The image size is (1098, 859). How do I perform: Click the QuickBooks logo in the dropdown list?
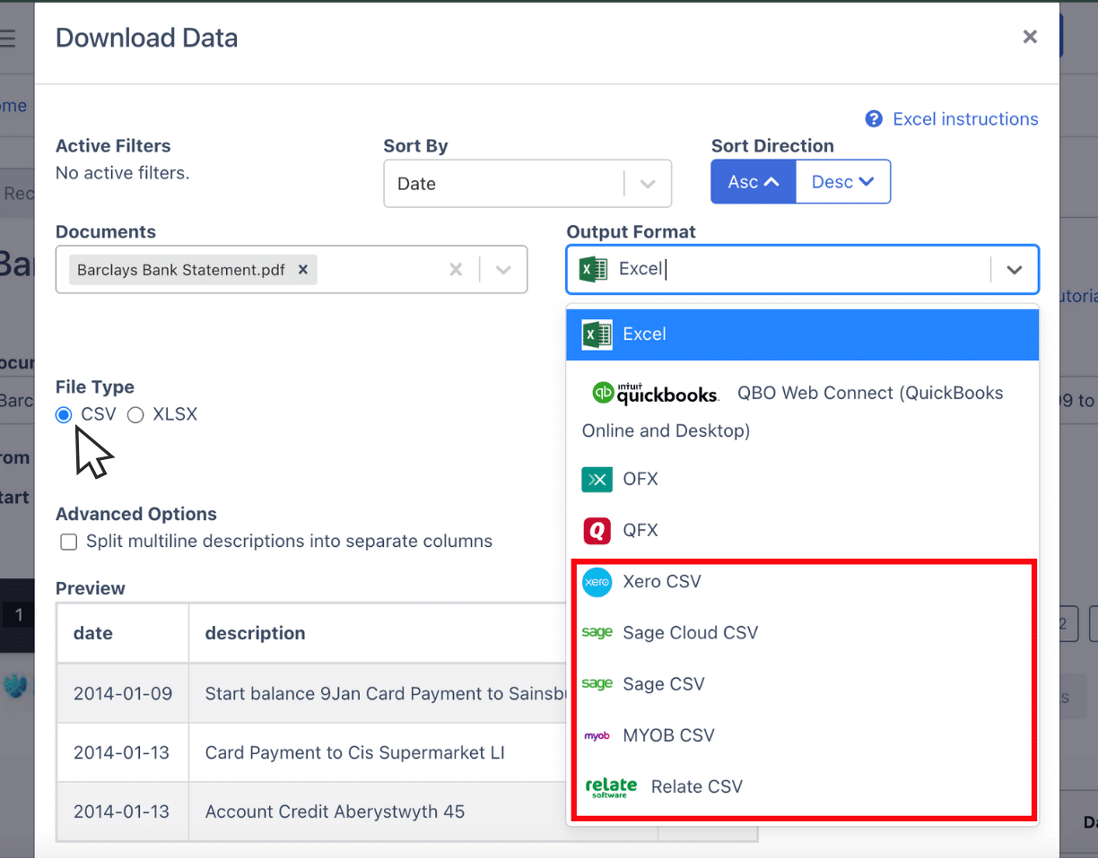[655, 393]
